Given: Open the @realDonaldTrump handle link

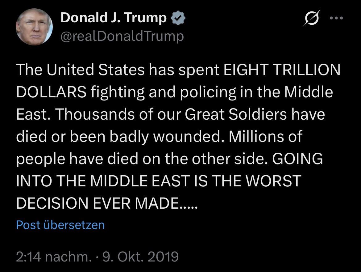Looking at the screenshot, I should (x=122, y=36).
